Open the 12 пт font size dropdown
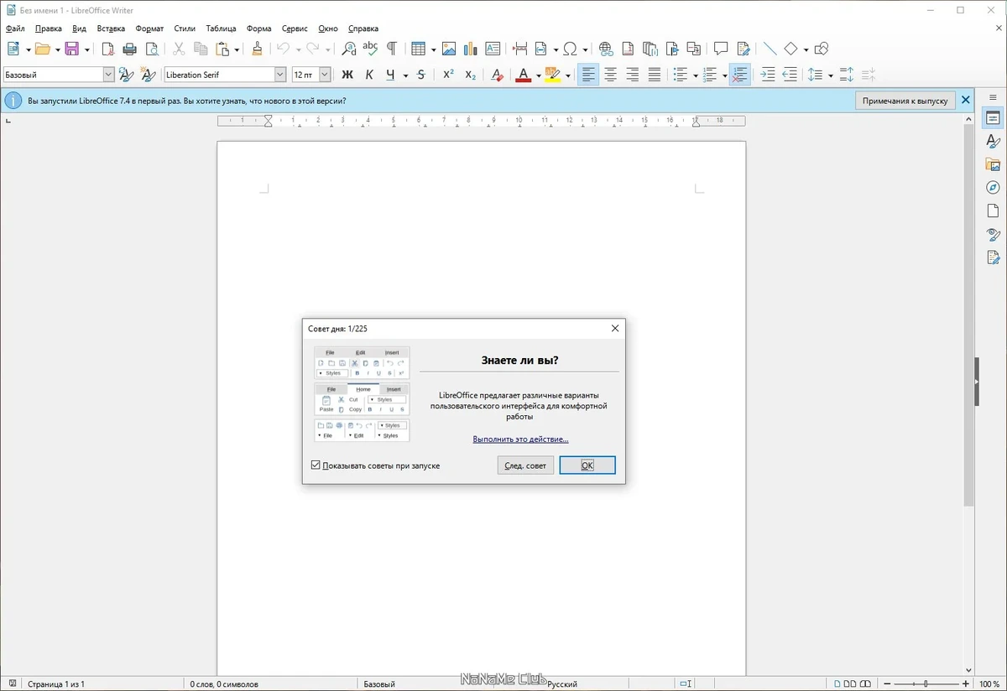The width and height of the screenshot is (1007, 691). point(325,75)
